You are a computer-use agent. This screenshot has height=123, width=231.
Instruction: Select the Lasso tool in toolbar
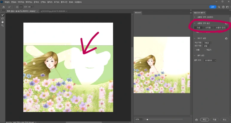(x=2, y=18)
